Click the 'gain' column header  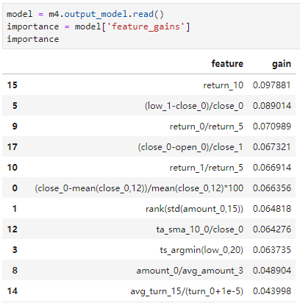pos(282,64)
